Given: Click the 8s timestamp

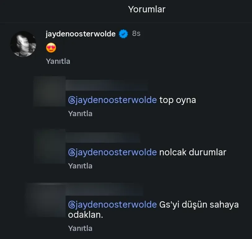Looking at the screenshot, I should [136, 33].
